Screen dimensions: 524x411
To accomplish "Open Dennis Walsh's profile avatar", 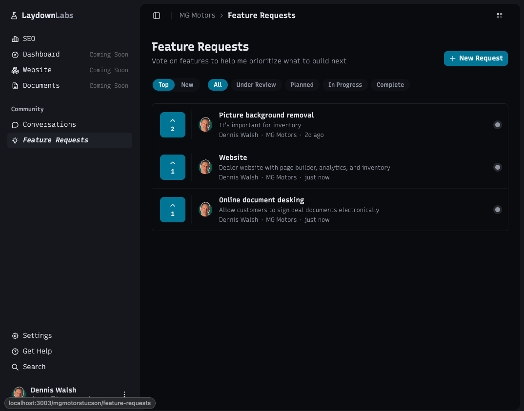I will click(19, 393).
